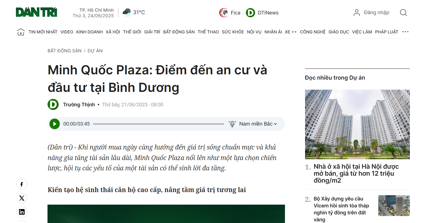Play the article audio

(54, 124)
